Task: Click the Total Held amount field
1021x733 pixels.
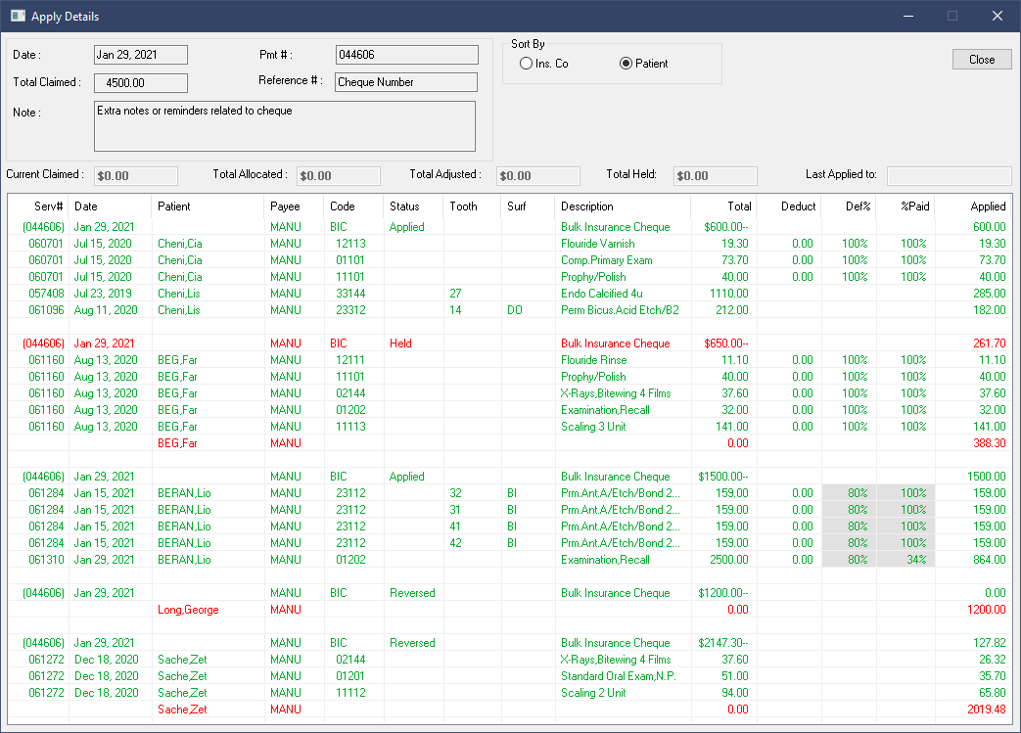Action: point(715,176)
